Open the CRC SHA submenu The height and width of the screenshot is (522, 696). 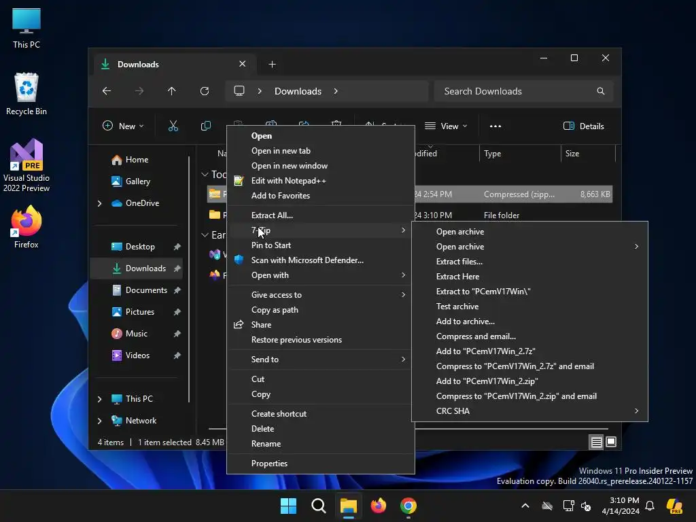[x=529, y=411]
